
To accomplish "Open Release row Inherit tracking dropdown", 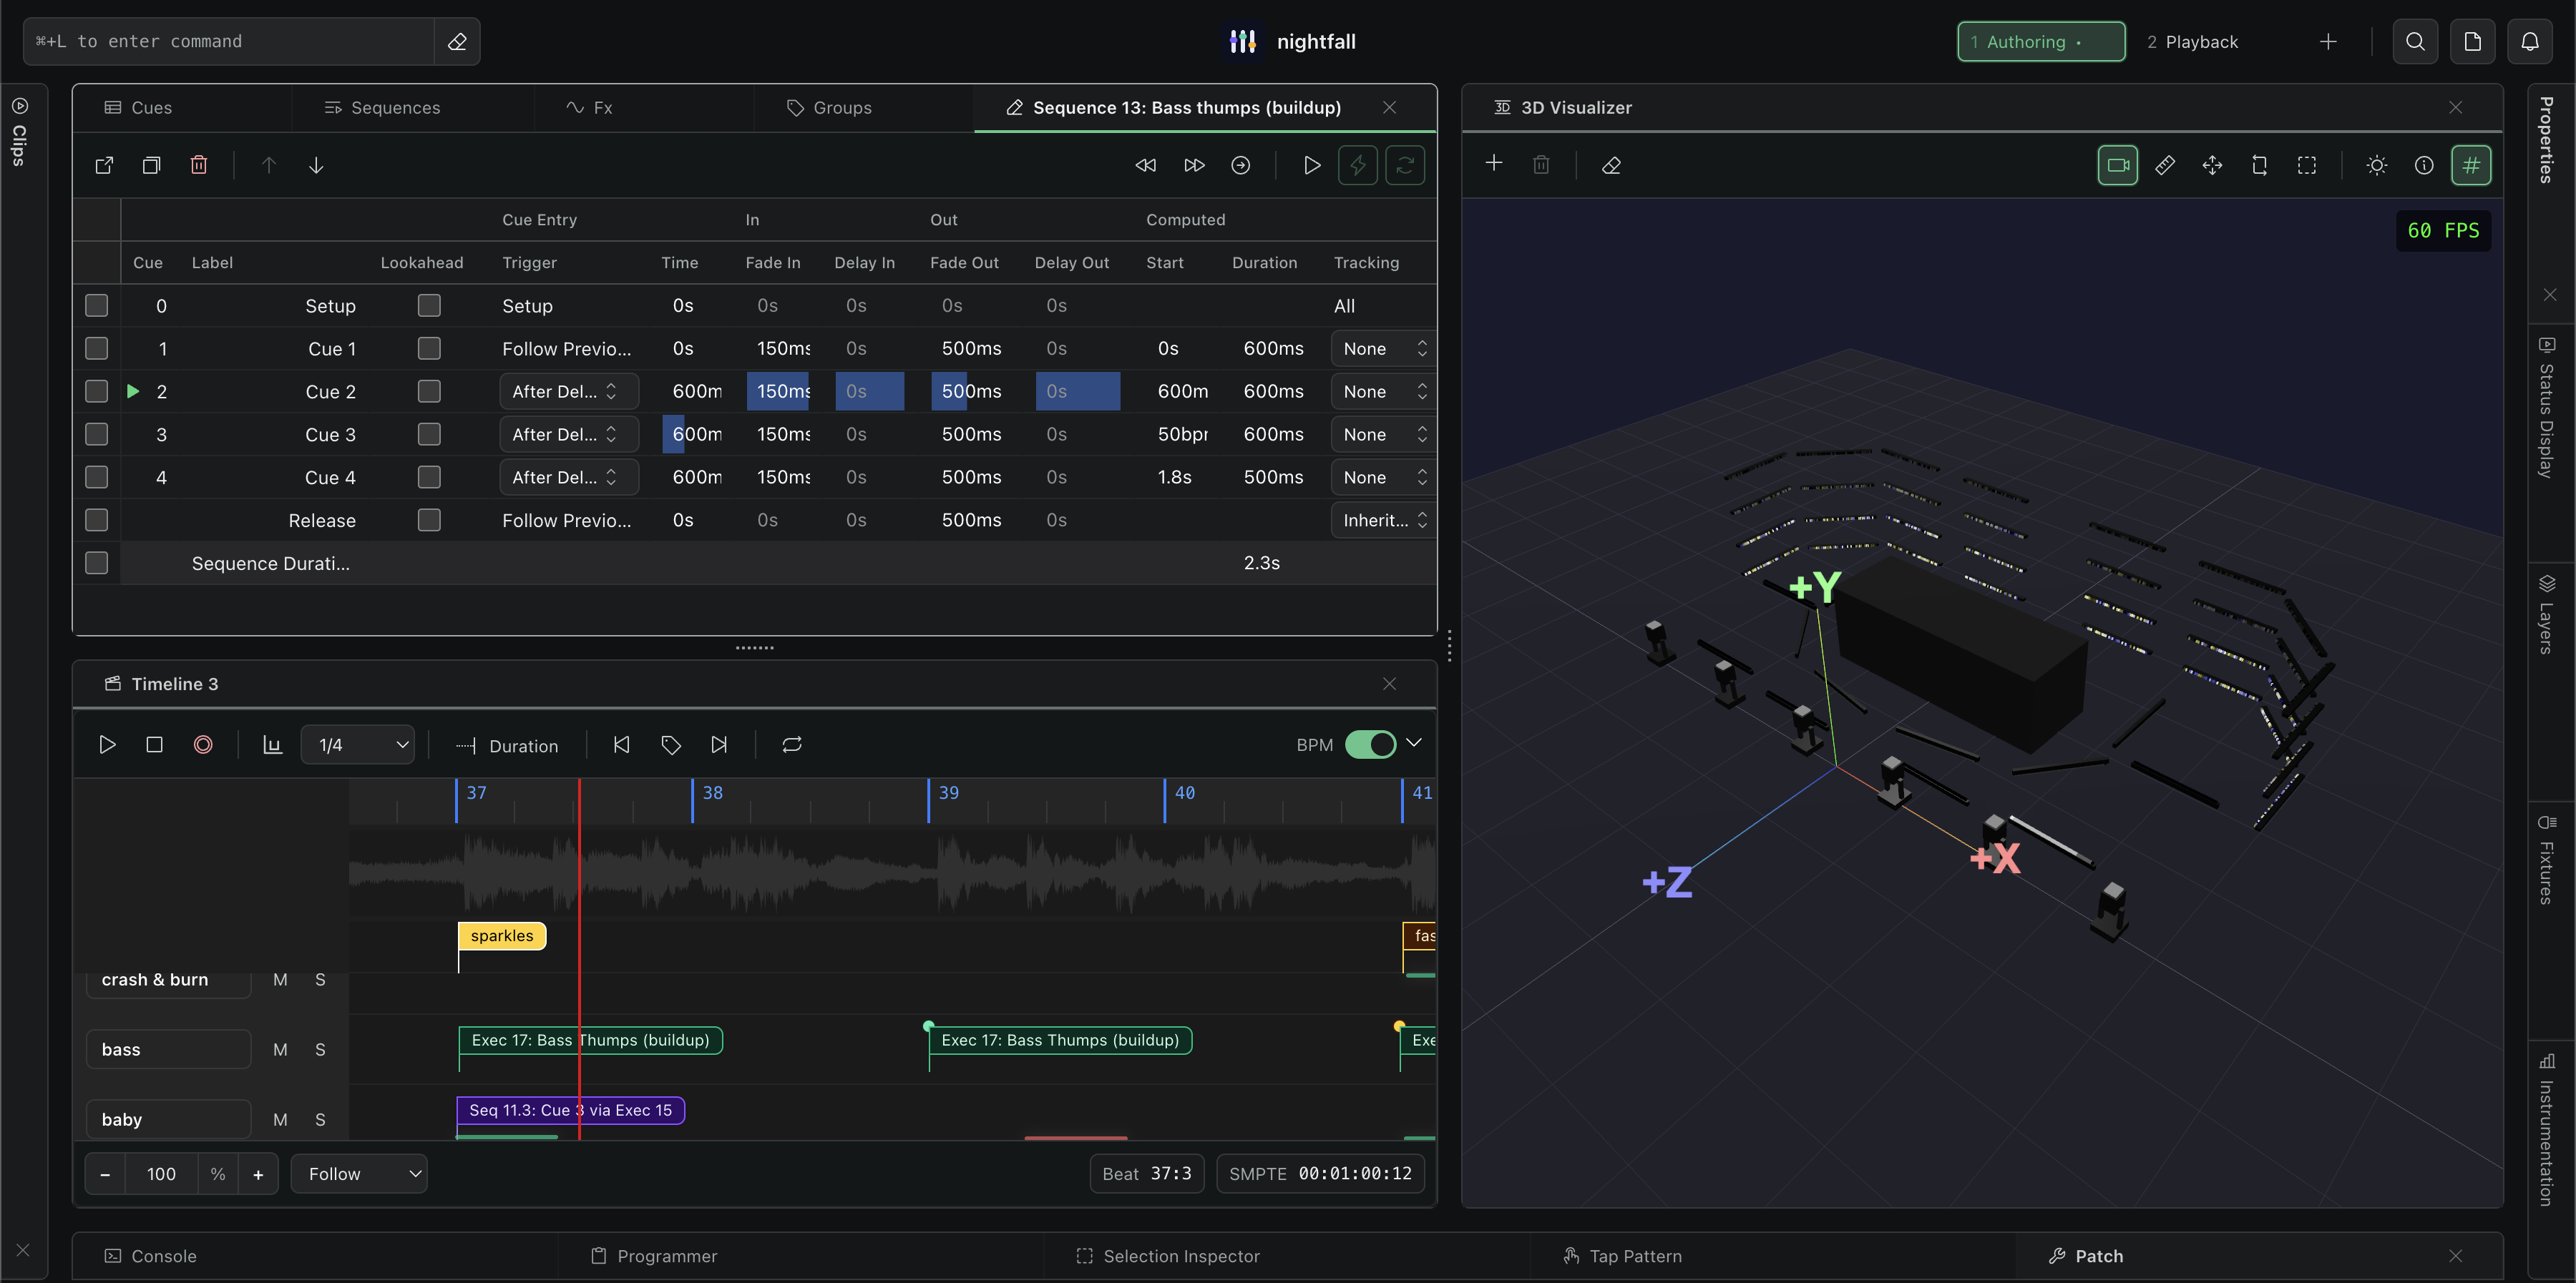I will coord(1383,520).
